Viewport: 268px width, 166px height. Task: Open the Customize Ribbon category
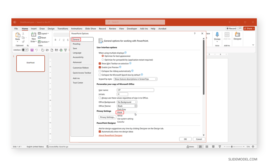pyautogui.click(x=81, y=68)
